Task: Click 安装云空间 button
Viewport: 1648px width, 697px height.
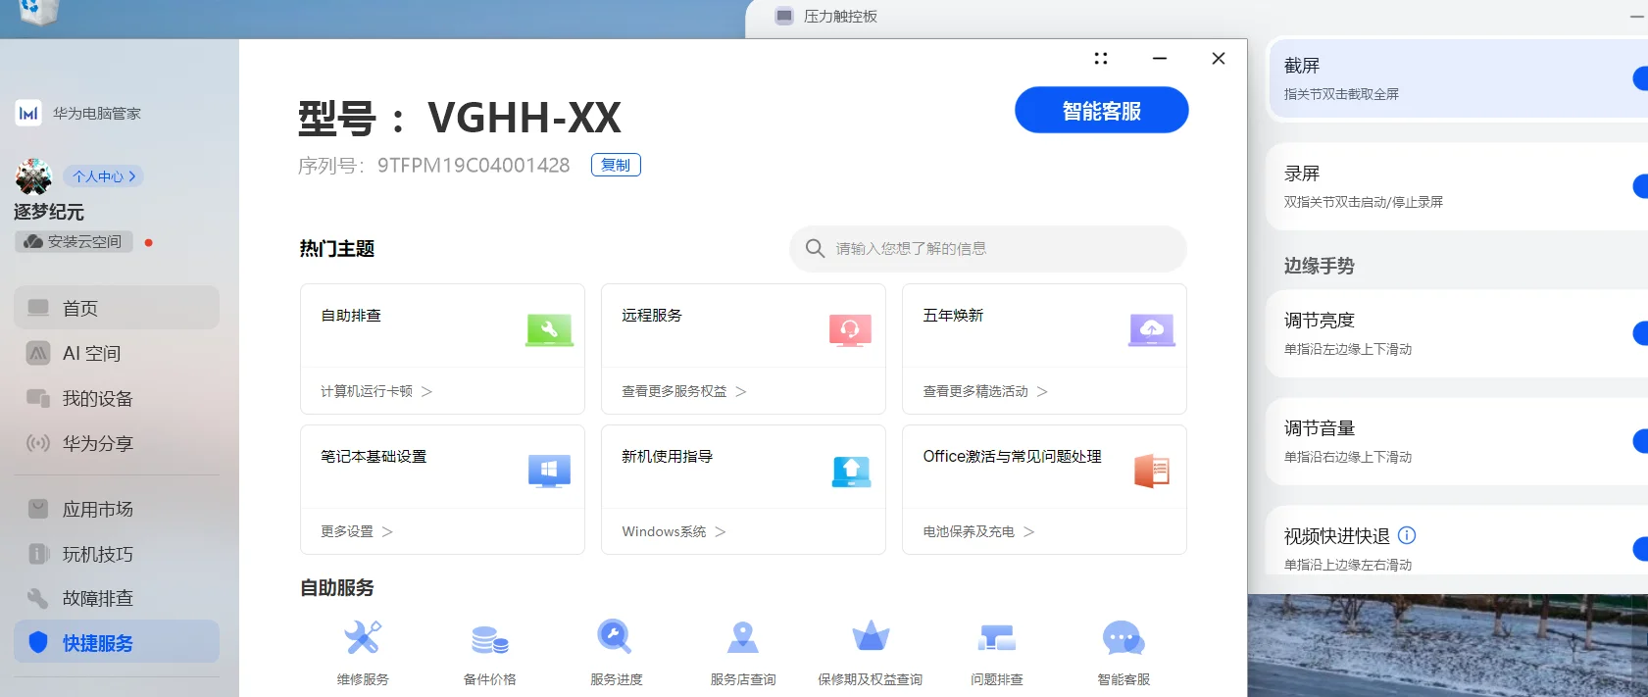Action: (x=74, y=241)
